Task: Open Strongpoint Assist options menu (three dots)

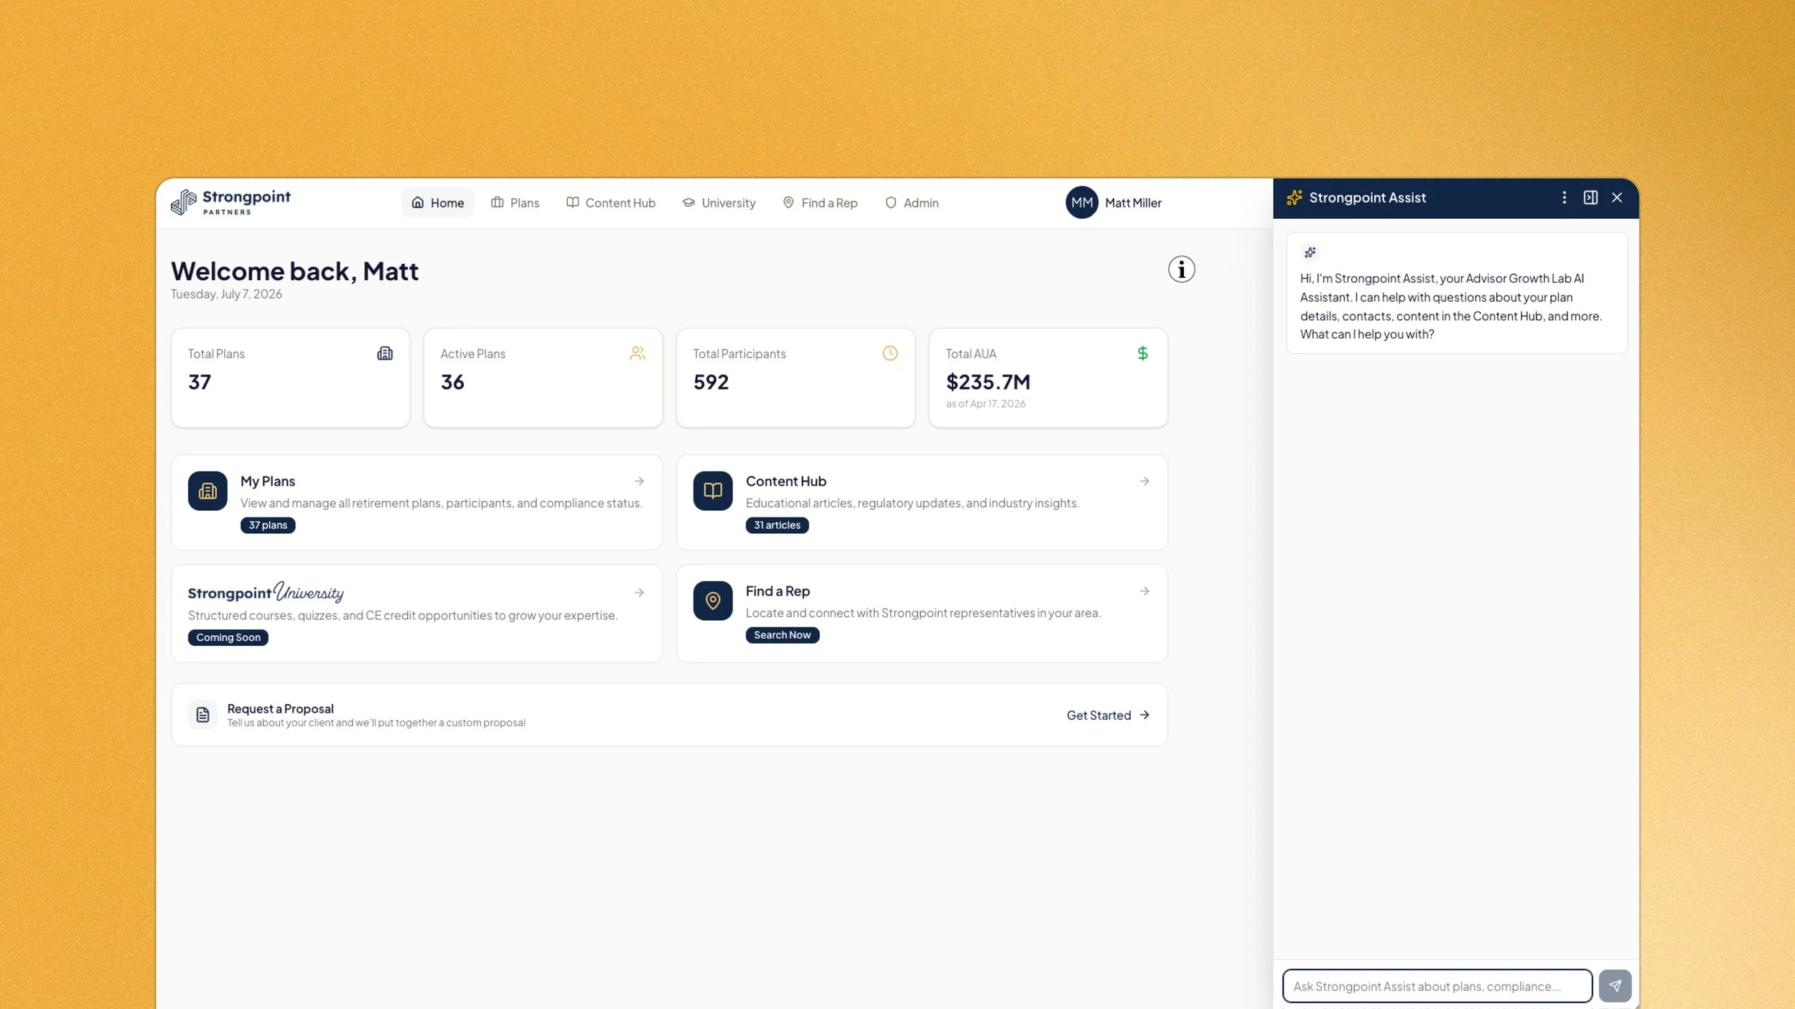Action: click(1564, 198)
